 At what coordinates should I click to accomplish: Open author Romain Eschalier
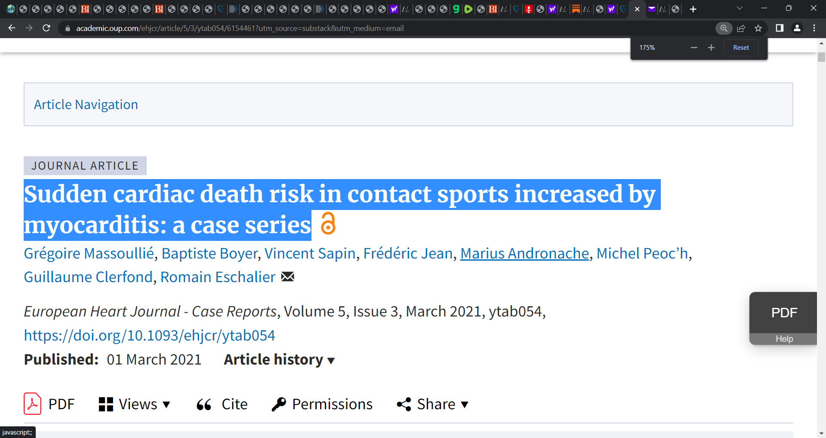[218, 277]
